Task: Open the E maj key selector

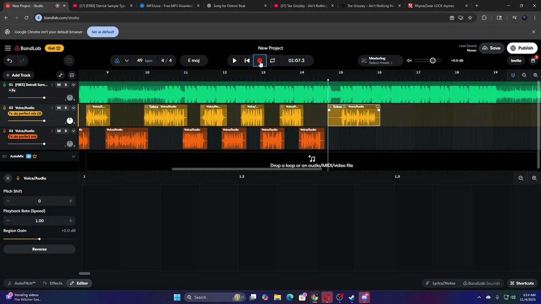Action: coord(194,60)
